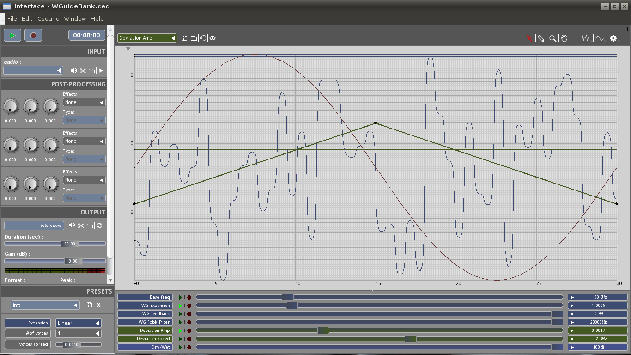Open the Window menu
Screen dimensions: 631x355
(75, 18)
